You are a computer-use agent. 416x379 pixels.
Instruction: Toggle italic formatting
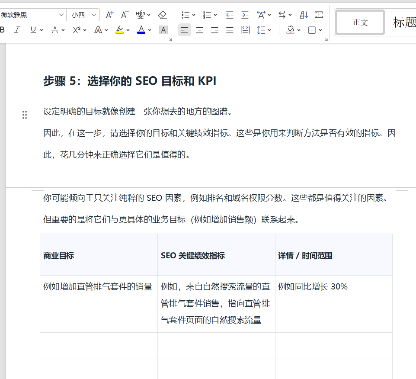tap(17, 30)
